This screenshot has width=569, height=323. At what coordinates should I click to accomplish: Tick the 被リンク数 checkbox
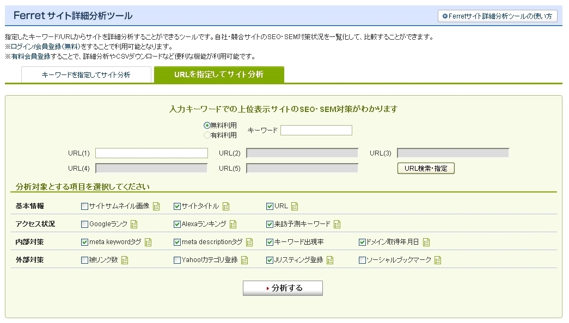click(84, 260)
